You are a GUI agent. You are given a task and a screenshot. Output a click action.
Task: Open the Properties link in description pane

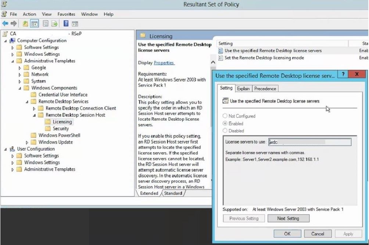click(x=164, y=63)
